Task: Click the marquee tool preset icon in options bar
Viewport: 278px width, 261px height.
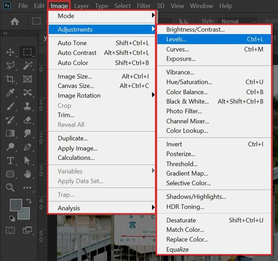Action: 37,21
